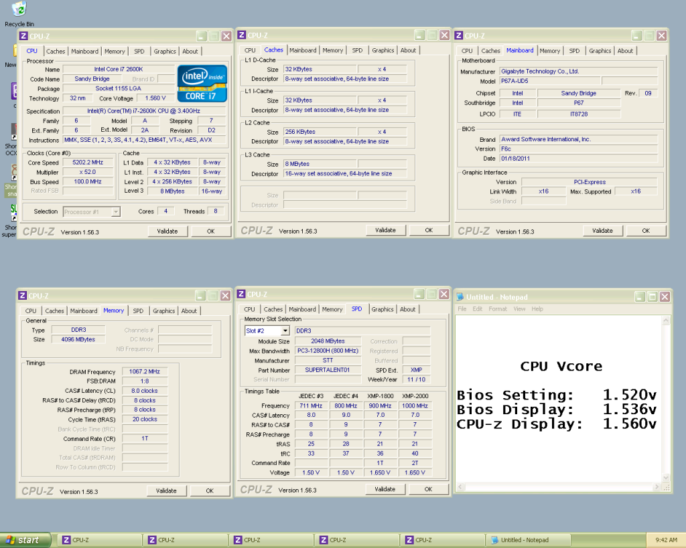Click the Notepad horizontal scrollbar left arrow
Screen dimensions: 686x548
(460, 486)
